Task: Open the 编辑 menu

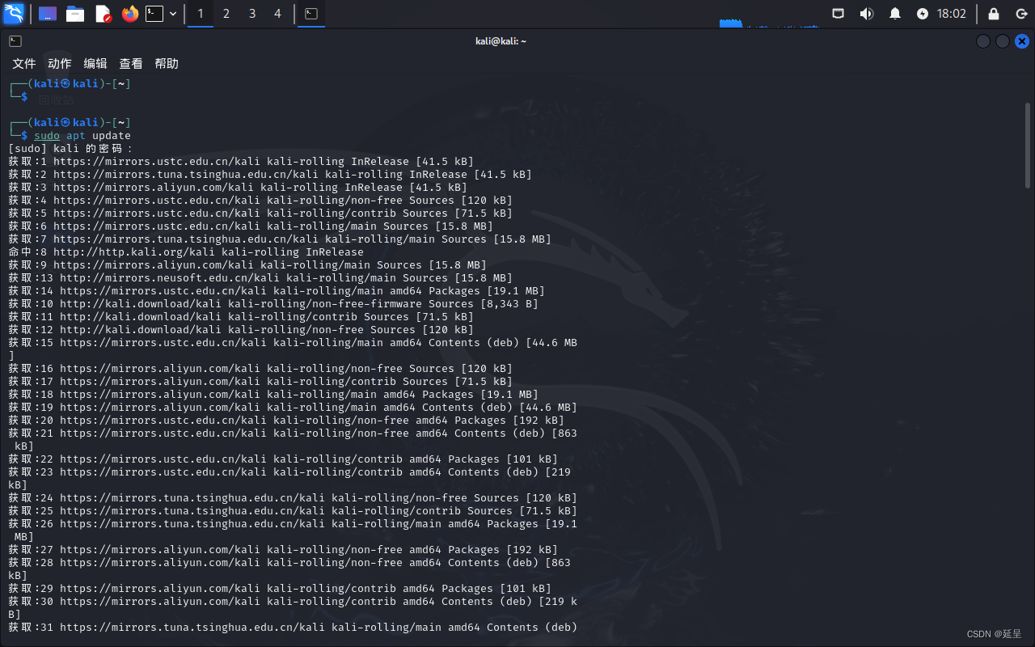Action: [95, 64]
